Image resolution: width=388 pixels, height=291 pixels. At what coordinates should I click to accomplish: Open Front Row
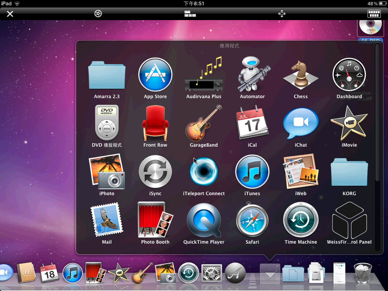155,123
